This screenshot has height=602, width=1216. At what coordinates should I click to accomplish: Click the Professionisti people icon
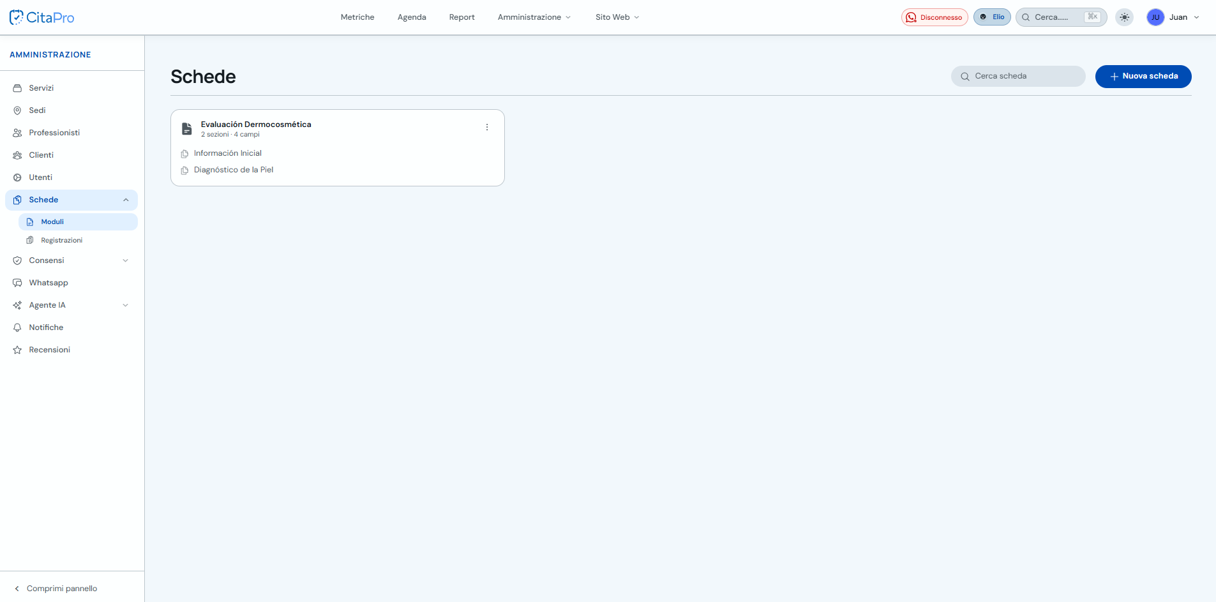pyautogui.click(x=17, y=133)
